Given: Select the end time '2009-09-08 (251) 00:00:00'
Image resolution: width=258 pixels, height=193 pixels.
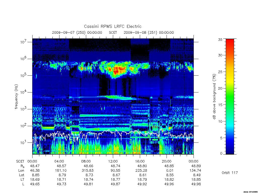Looking at the screenshot, I should pyautogui.click(x=149, y=32).
